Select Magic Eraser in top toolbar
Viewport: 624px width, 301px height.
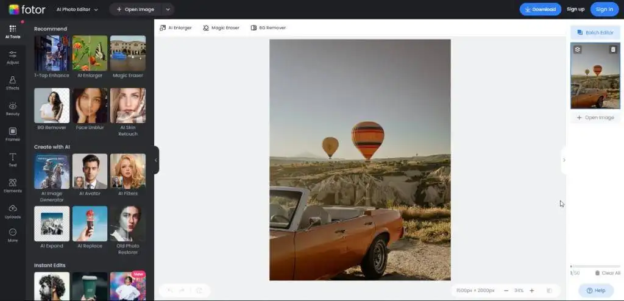221,28
